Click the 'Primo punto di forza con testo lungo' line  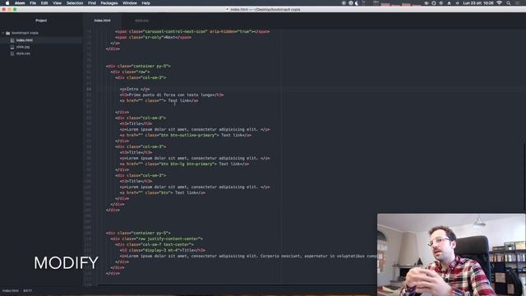coord(172,95)
